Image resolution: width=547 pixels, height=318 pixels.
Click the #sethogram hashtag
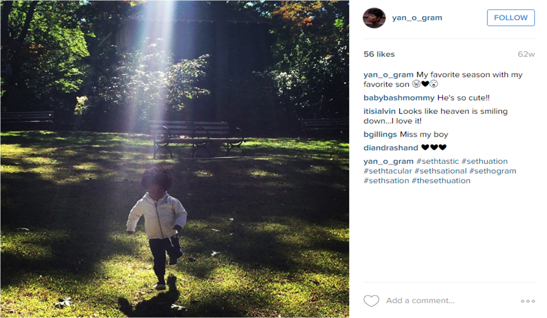[493, 171]
